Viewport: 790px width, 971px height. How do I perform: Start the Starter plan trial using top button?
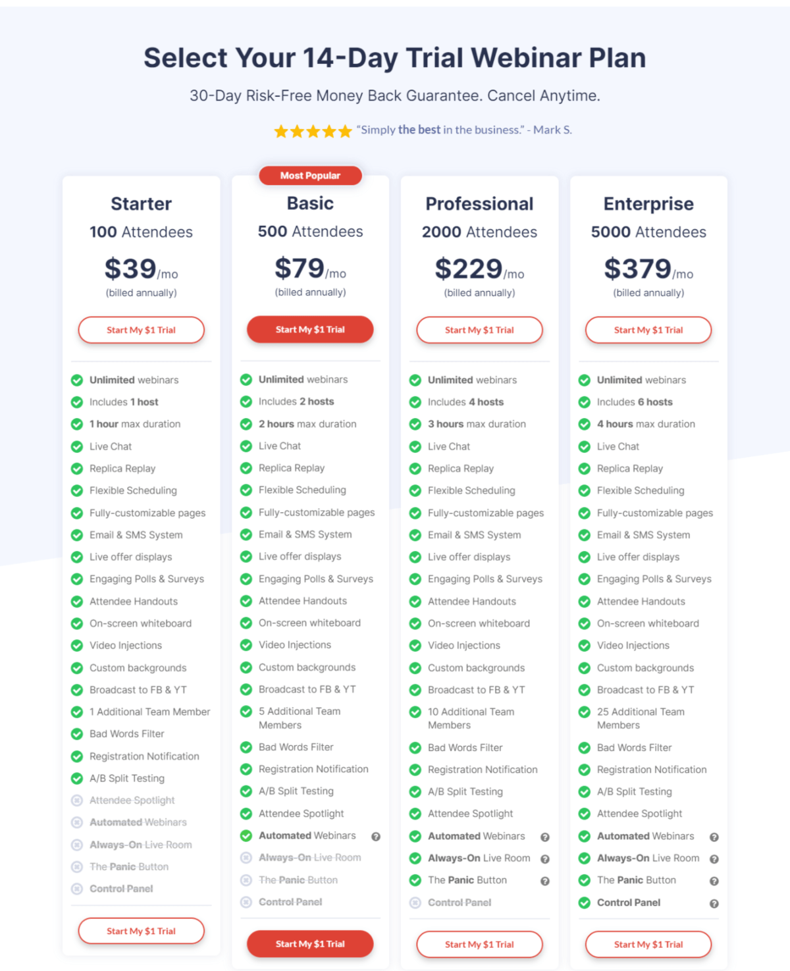click(x=142, y=330)
